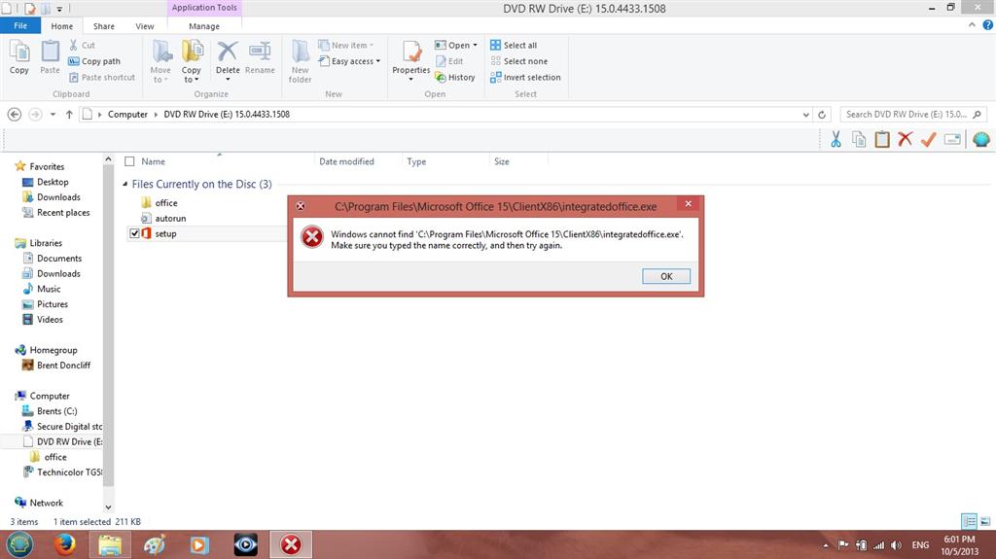Click the Back navigation arrow
Image resolution: width=996 pixels, height=559 pixels.
(x=14, y=115)
